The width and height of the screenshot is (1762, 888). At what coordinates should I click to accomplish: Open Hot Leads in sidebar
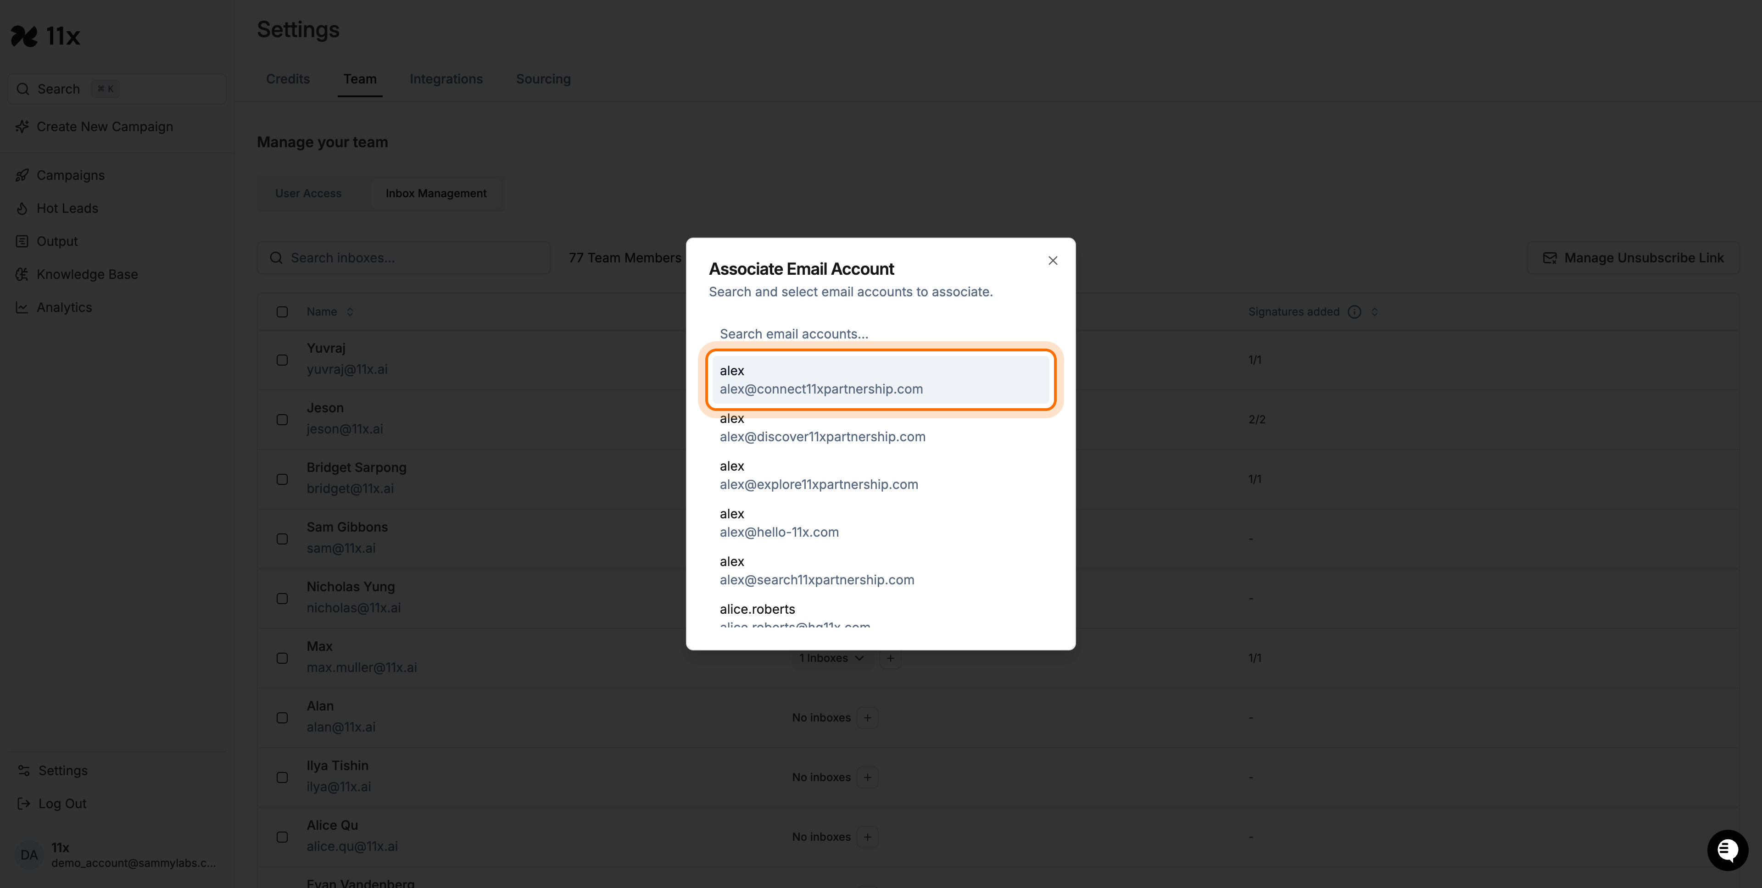tap(67, 209)
